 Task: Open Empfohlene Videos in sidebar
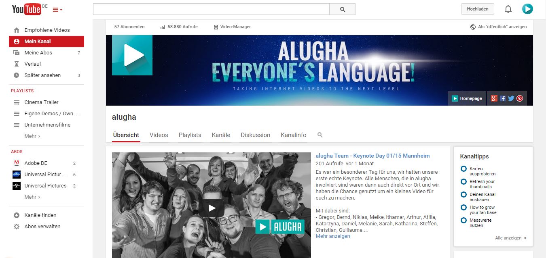(47, 30)
